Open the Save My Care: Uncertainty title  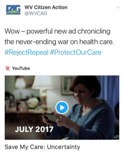[42, 147]
